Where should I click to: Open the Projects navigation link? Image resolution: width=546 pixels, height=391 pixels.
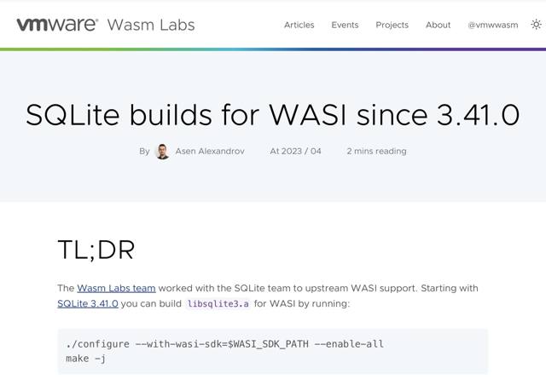[x=392, y=25]
